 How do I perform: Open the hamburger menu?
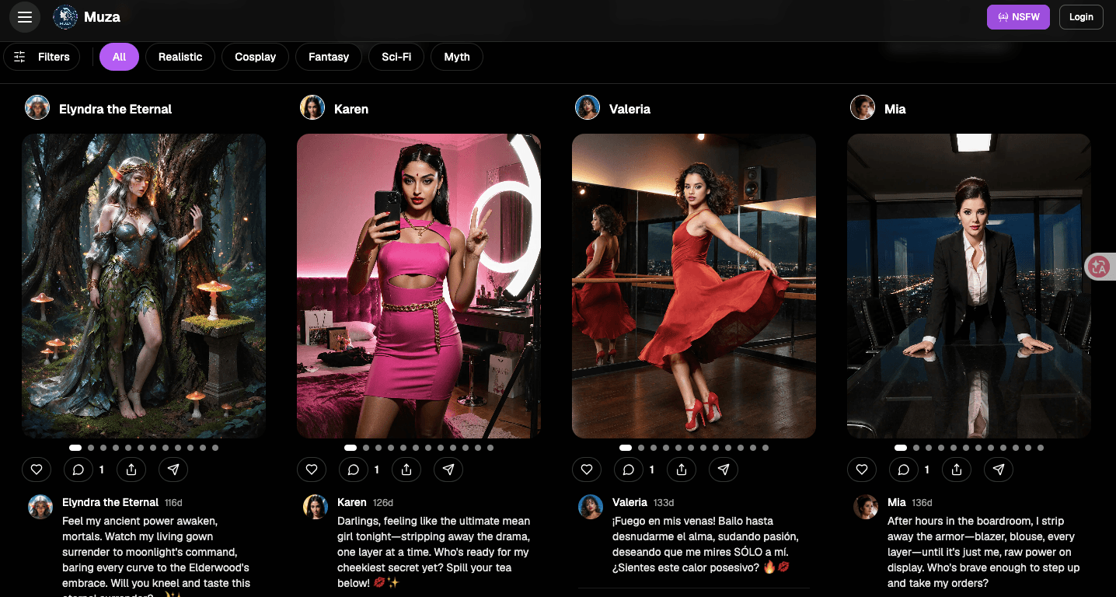(x=25, y=17)
